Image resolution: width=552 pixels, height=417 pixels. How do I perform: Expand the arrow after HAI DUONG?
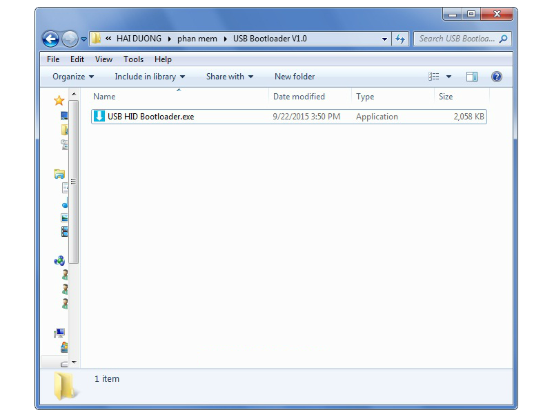click(169, 39)
